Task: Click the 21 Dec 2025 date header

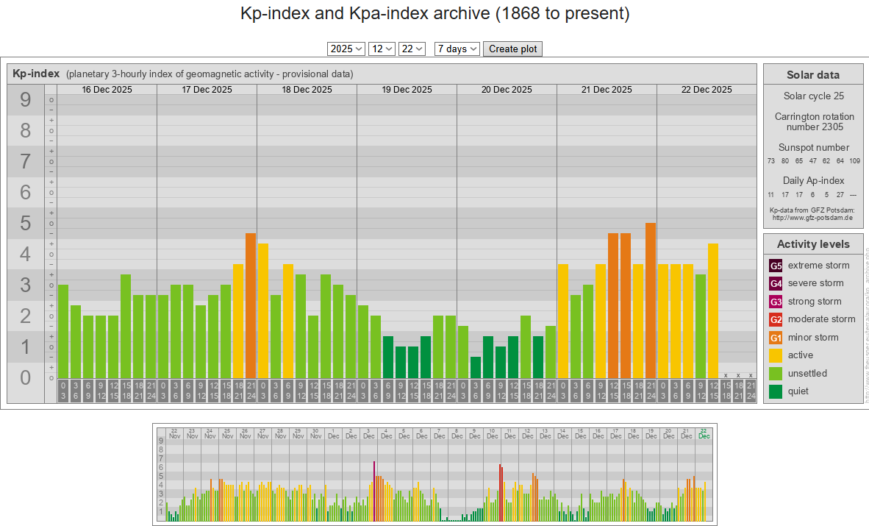Action: point(607,89)
